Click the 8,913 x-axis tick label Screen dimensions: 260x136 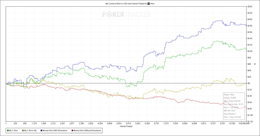(x=204, y=124)
